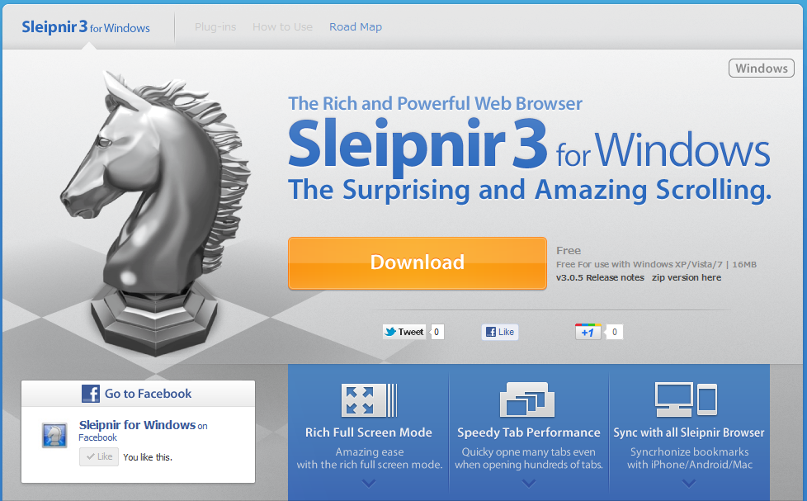Click the Speedy Tab Performance icon
This screenshot has width=807, height=501.
(527, 399)
